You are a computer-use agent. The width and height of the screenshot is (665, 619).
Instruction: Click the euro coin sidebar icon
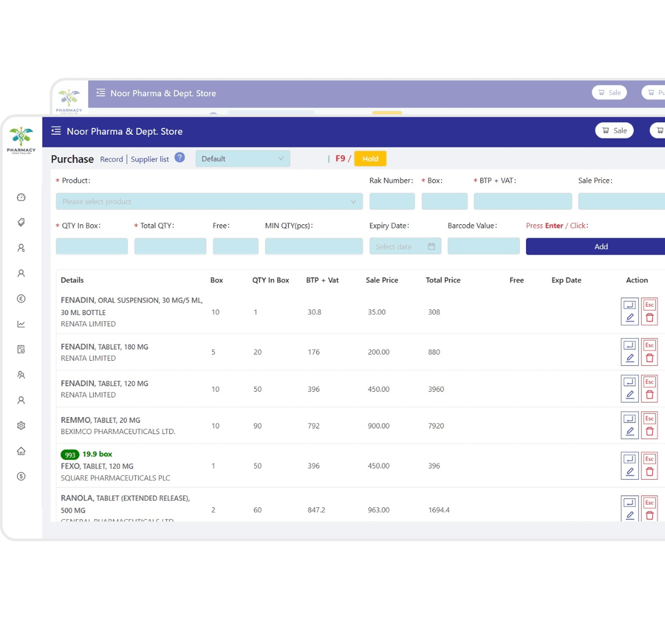point(21,299)
